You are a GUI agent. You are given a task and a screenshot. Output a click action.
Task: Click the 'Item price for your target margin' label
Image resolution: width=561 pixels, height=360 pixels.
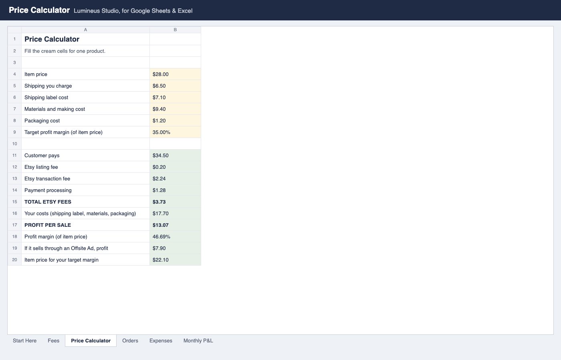tap(85, 260)
